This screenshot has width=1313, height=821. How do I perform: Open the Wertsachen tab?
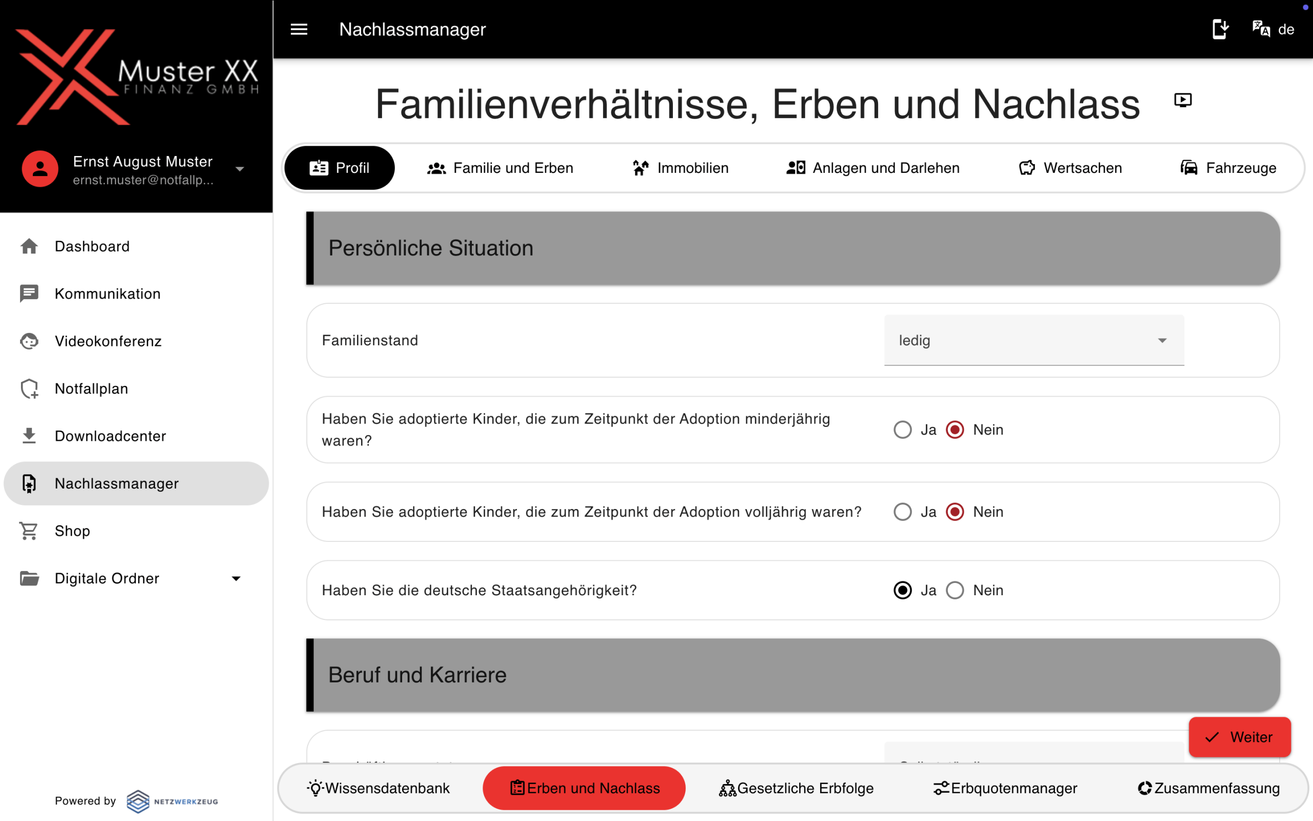pyautogui.click(x=1070, y=168)
